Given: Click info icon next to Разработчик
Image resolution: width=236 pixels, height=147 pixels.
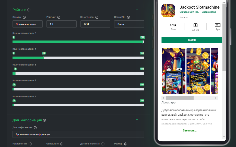Looking at the screenshot, I should 30,144.
